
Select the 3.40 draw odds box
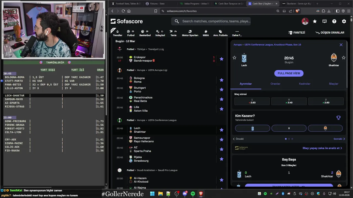pyautogui.click(x=289, y=101)
